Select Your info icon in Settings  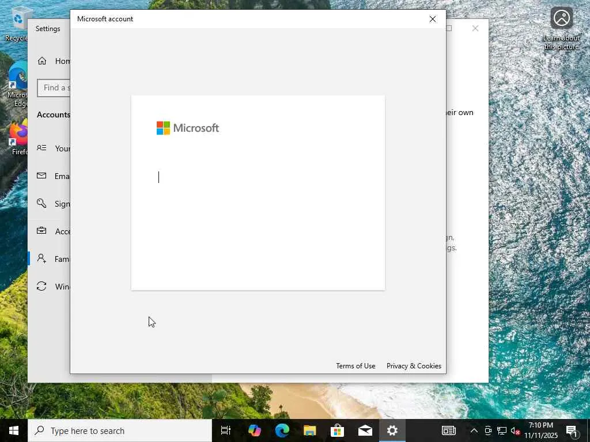(x=41, y=148)
